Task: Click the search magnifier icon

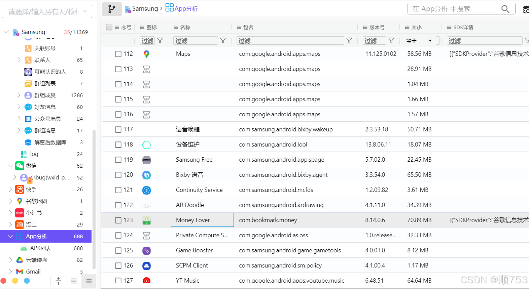Action: [505, 9]
